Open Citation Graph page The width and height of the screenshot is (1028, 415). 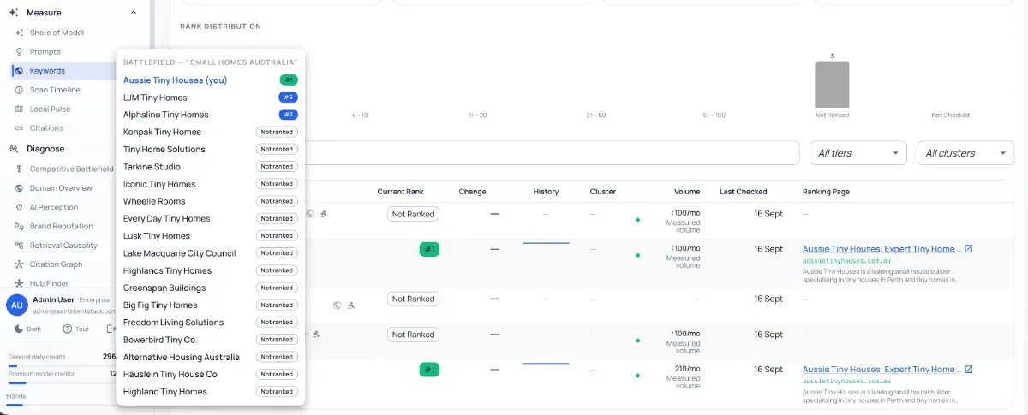[x=56, y=264]
